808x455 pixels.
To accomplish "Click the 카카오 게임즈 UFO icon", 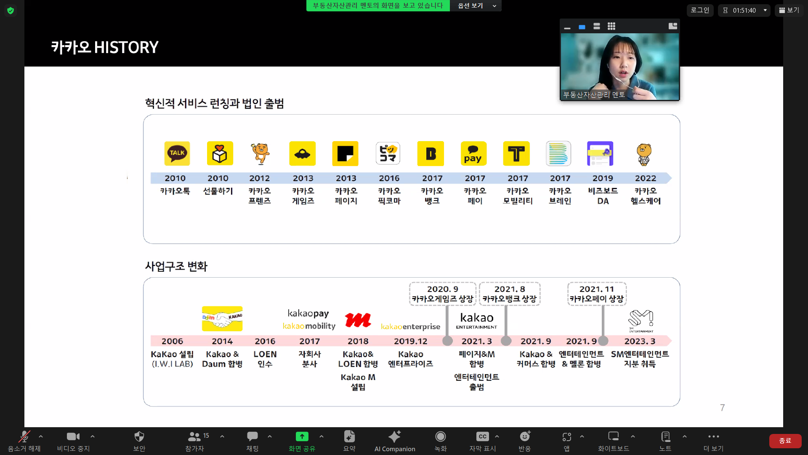I will (x=302, y=153).
